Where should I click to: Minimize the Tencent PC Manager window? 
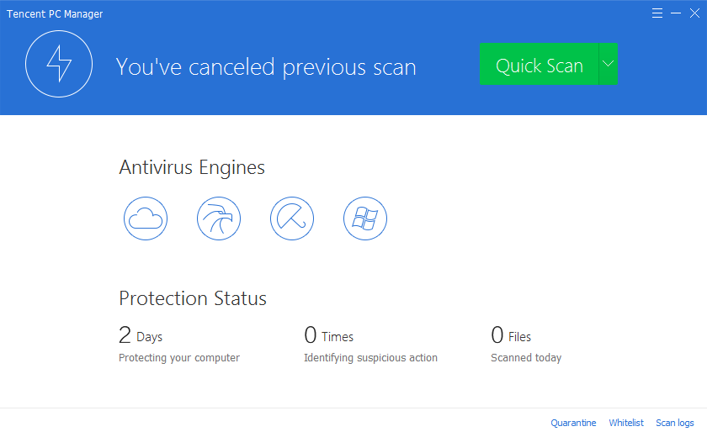click(676, 13)
